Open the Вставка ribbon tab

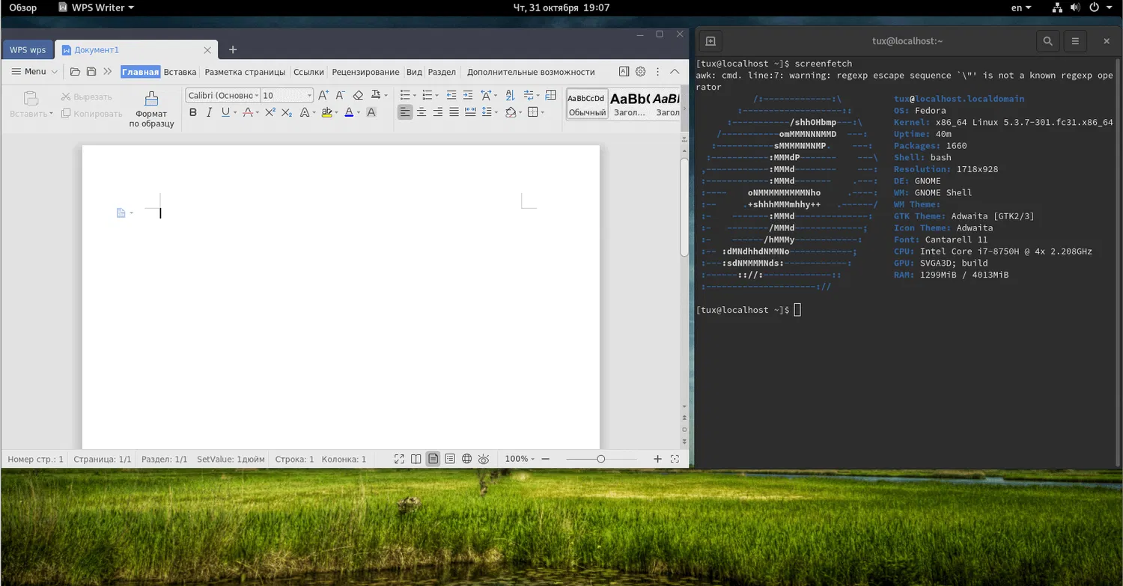pos(180,72)
